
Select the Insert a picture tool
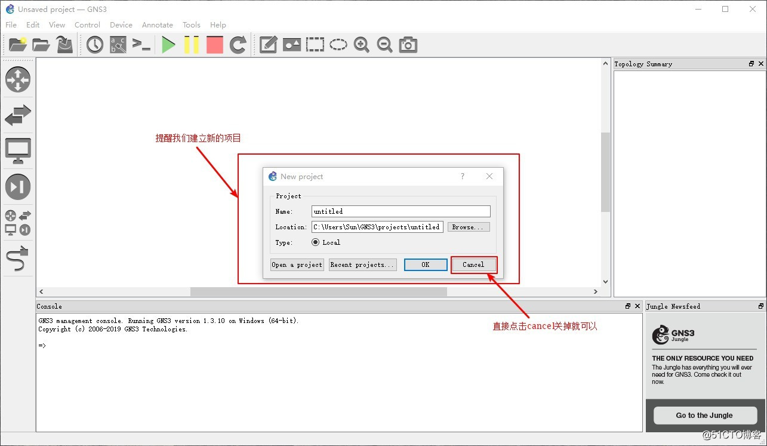291,45
